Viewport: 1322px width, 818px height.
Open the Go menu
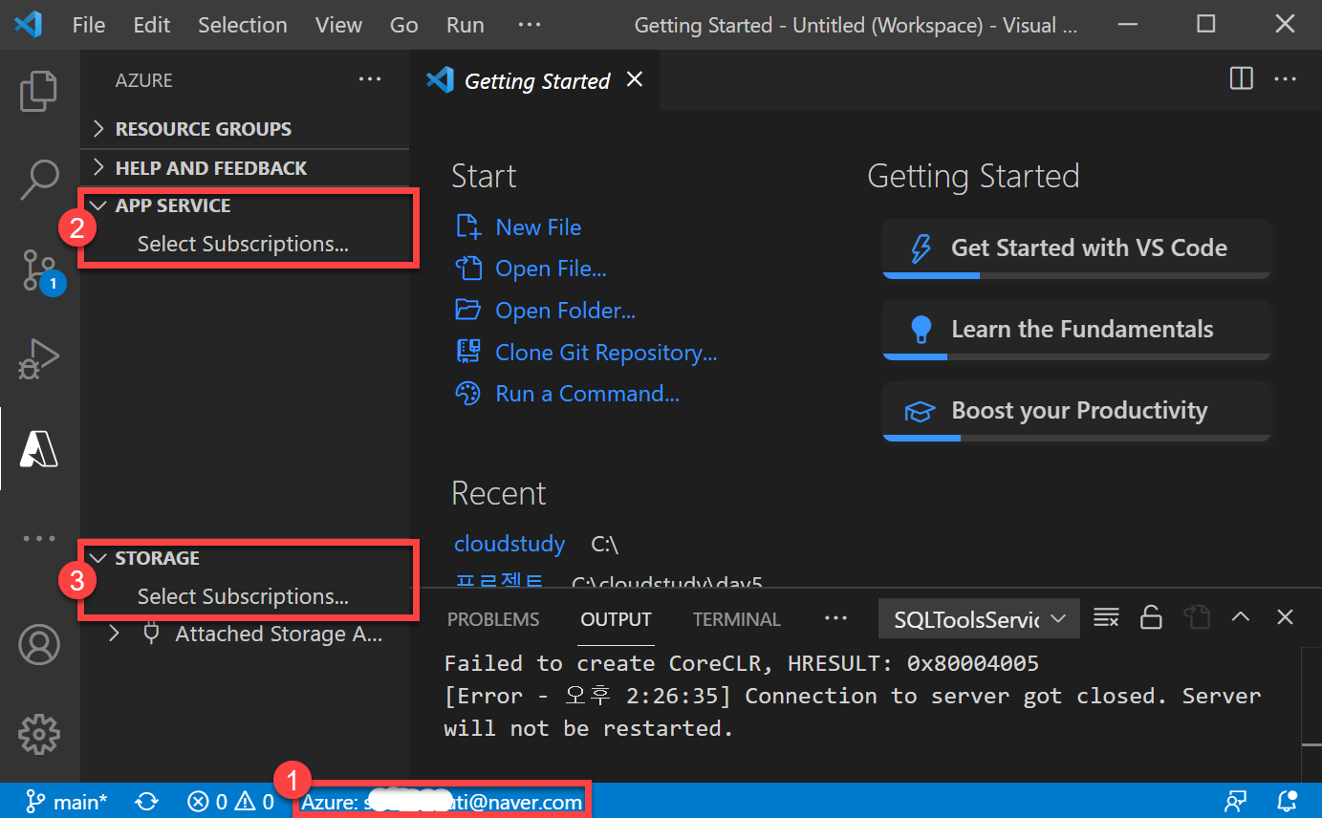click(x=403, y=25)
